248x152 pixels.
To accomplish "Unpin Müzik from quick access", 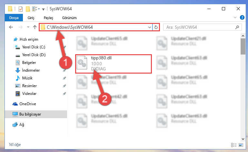I will 64,78.
